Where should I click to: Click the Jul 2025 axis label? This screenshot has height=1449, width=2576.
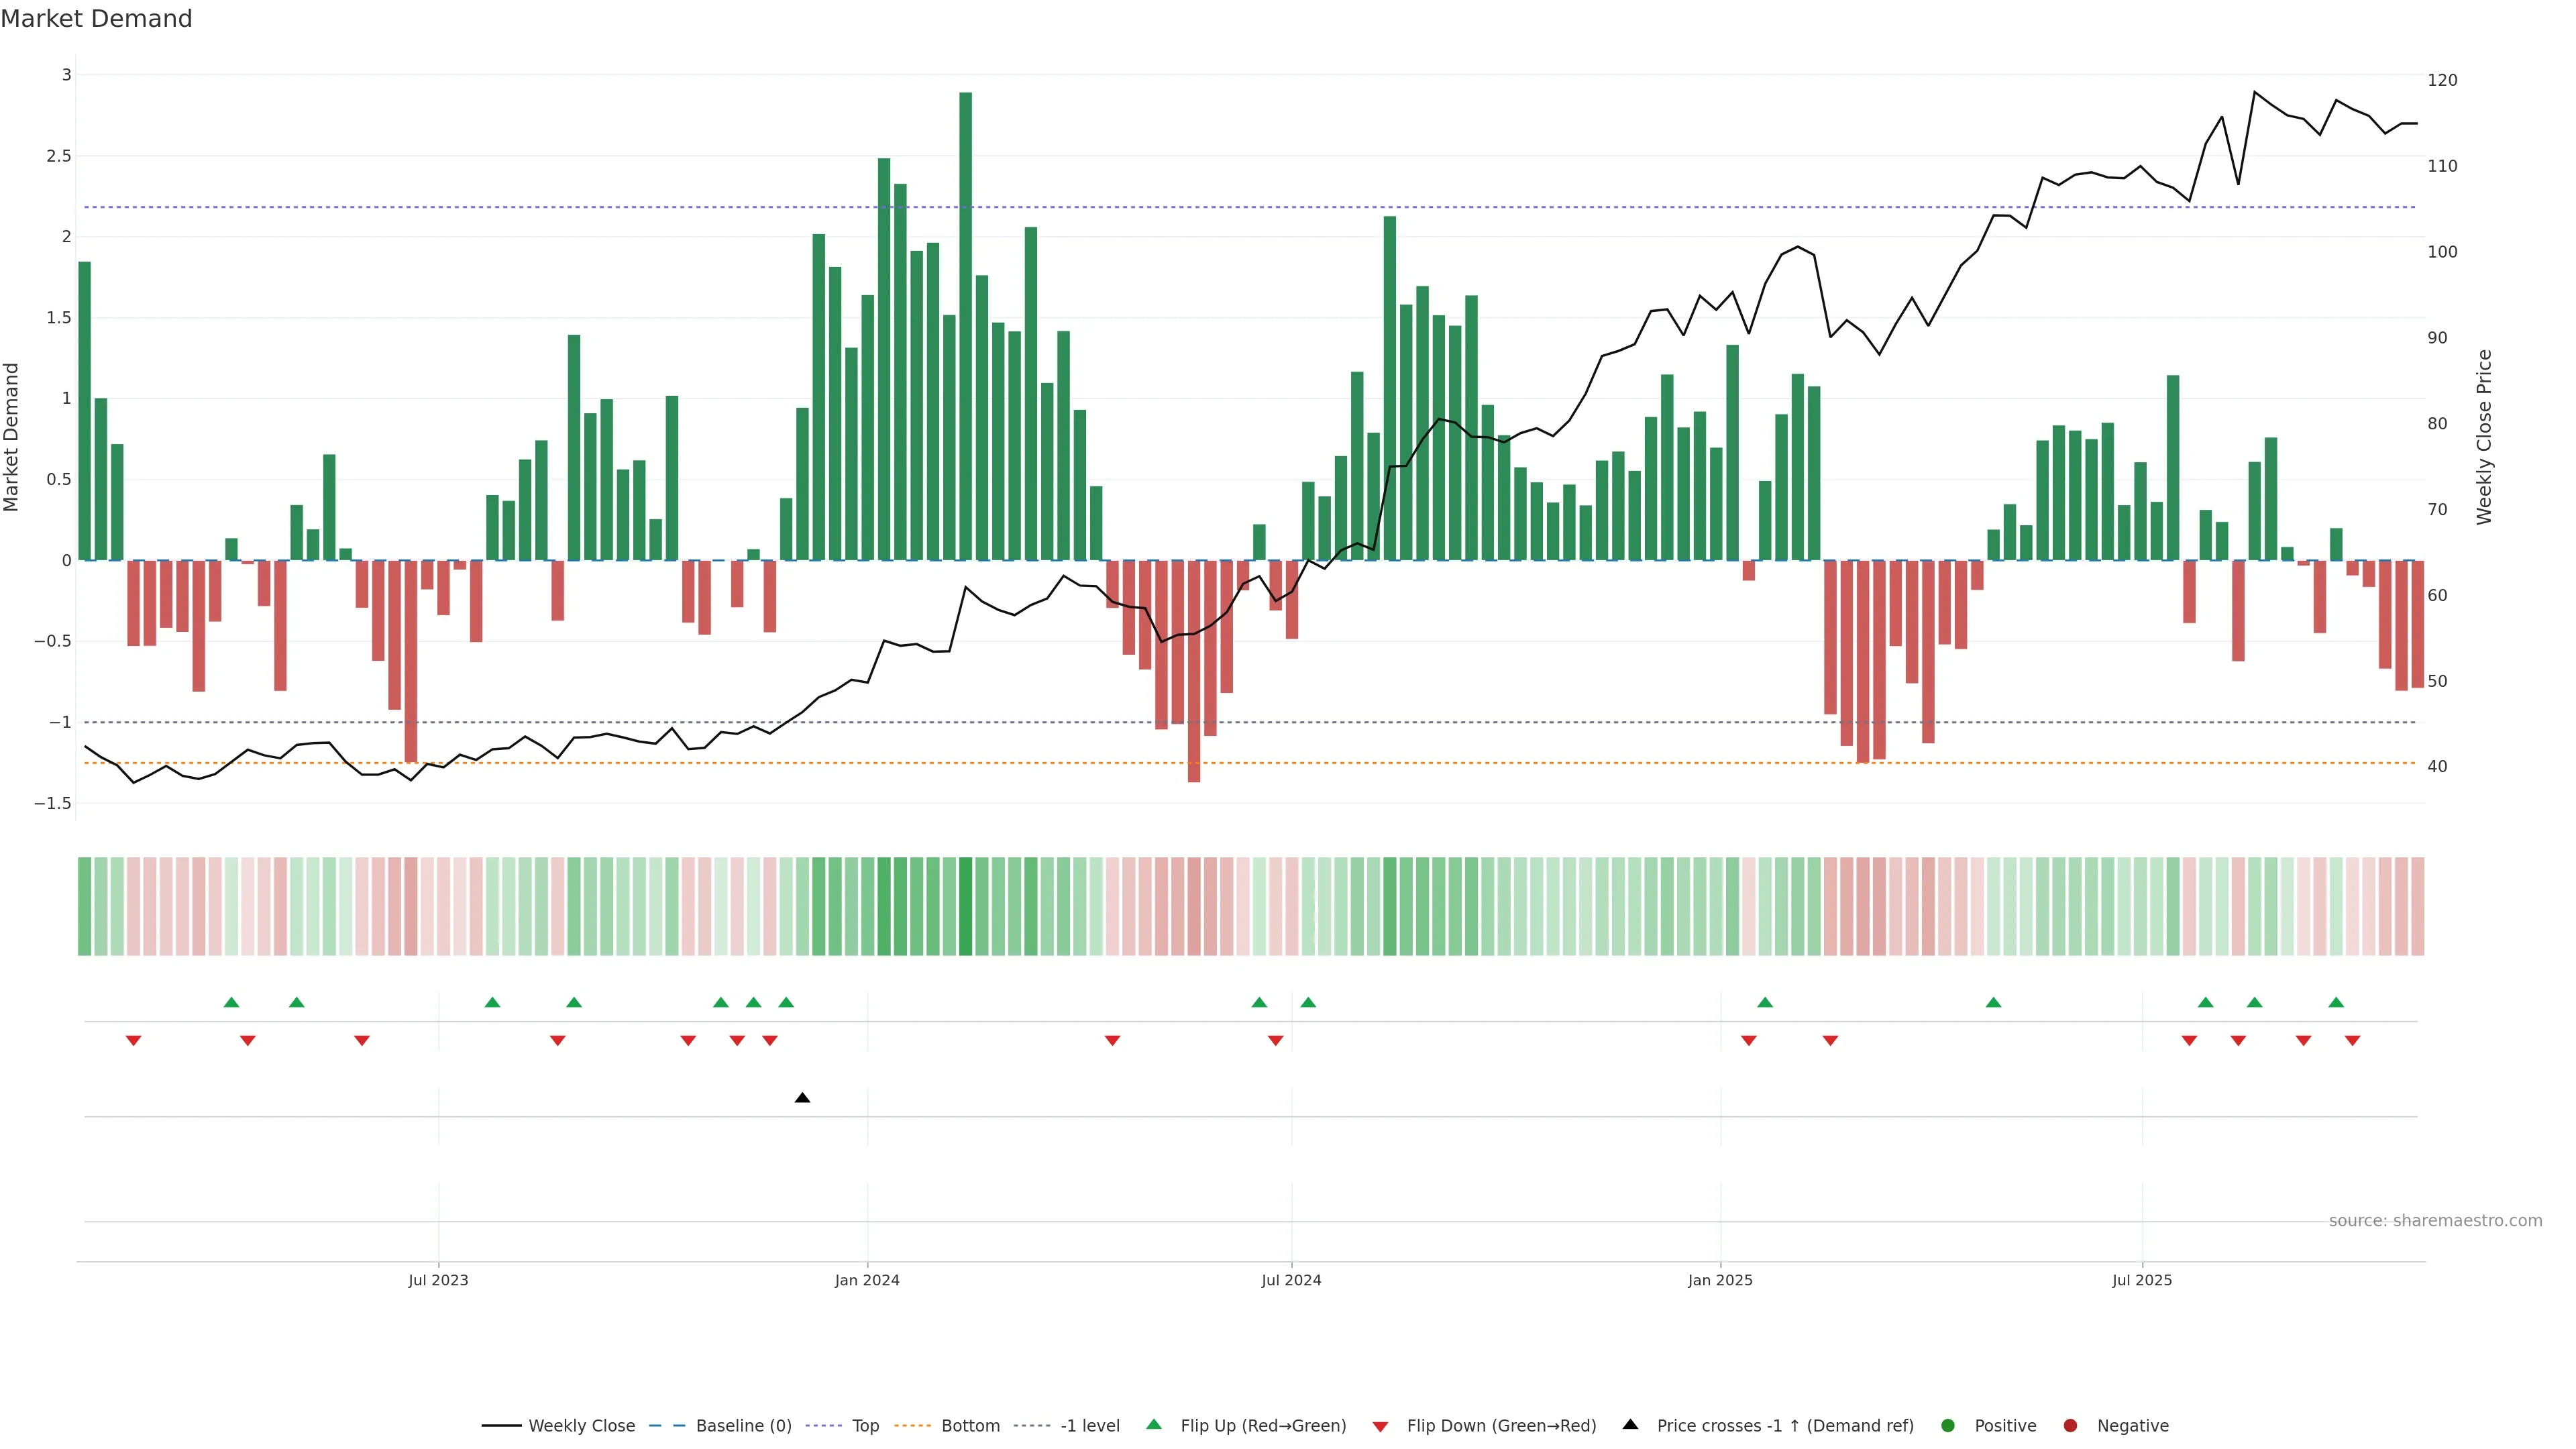(x=2142, y=1280)
